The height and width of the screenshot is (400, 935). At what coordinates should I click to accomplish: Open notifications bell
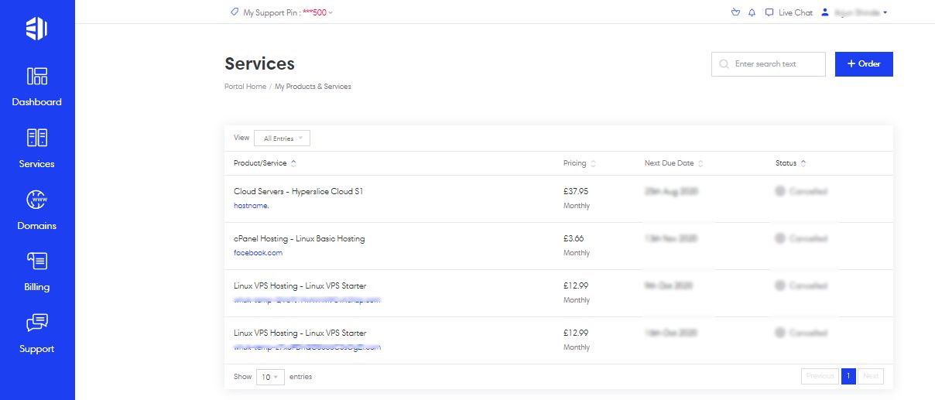752,12
